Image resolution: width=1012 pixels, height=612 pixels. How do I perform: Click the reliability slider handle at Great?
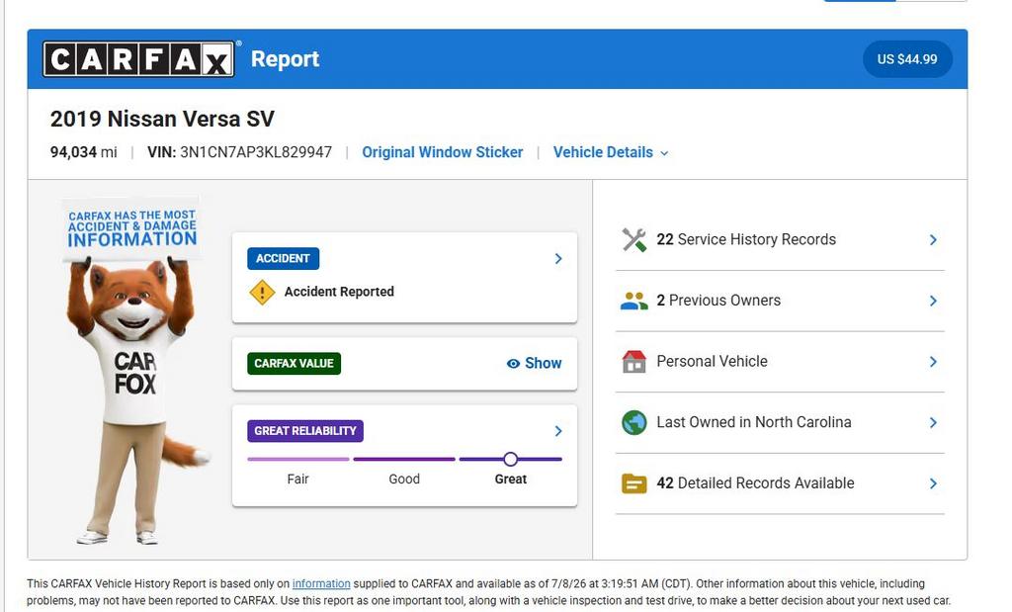coord(511,459)
